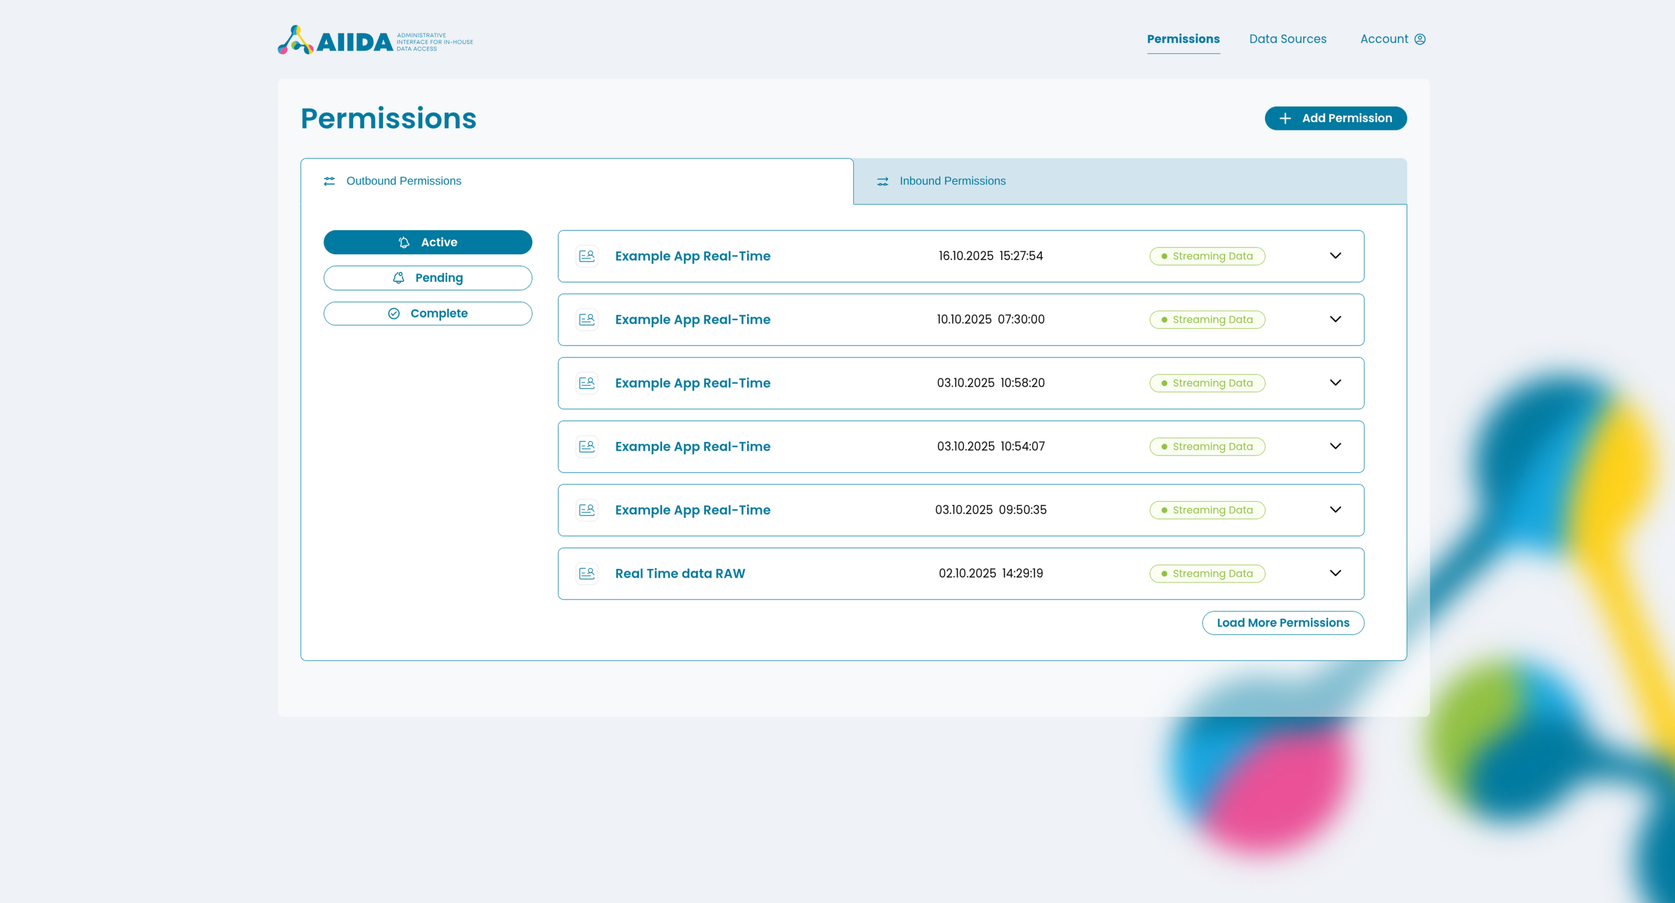This screenshot has width=1675, height=903.
Task: Click the Account user icon
Action: coord(1420,38)
